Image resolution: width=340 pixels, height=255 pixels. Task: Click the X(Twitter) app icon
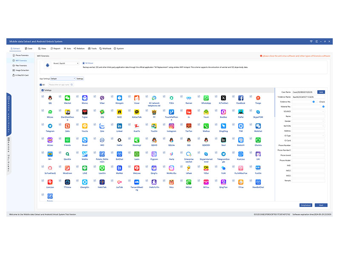click(x=224, y=98)
